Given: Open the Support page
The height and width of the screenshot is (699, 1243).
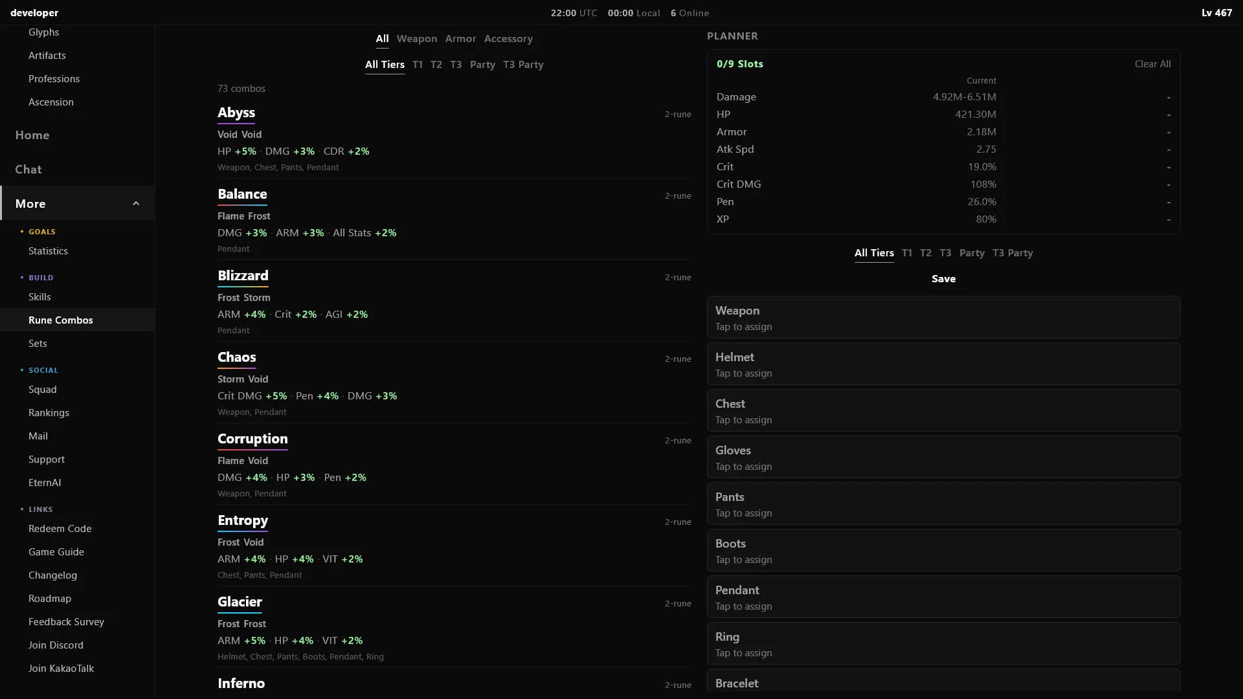Looking at the screenshot, I should pyautogui.click(x=46, y=460).
